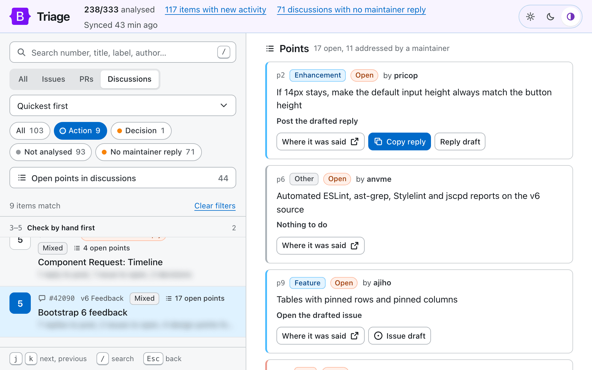Click the Enhancement label on p2
This screenshot has height=370, width=592.
coord(318,75)
